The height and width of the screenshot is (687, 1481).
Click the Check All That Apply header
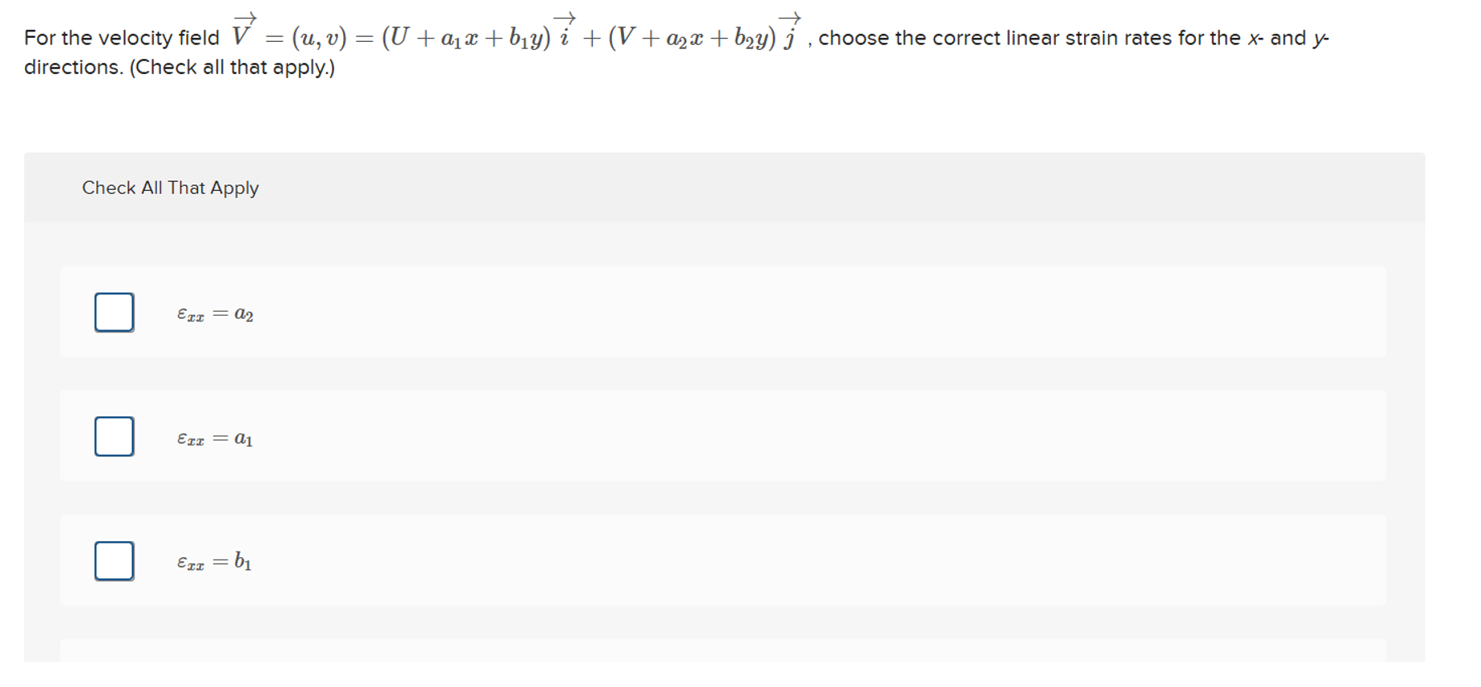169,188
